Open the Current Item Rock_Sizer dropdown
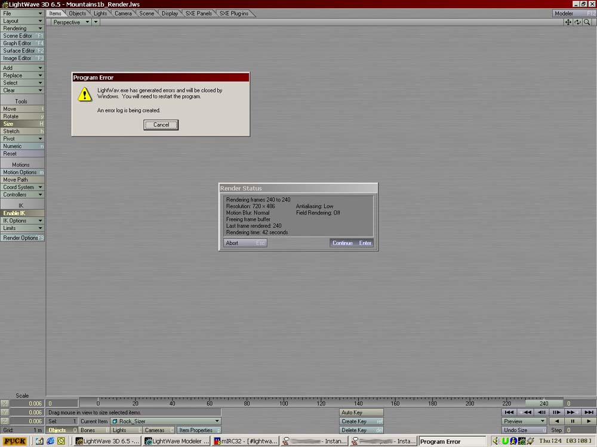 point(165,421)
